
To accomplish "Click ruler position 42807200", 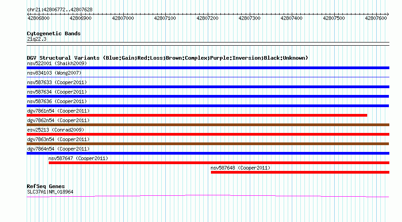I will click(207, 18).
